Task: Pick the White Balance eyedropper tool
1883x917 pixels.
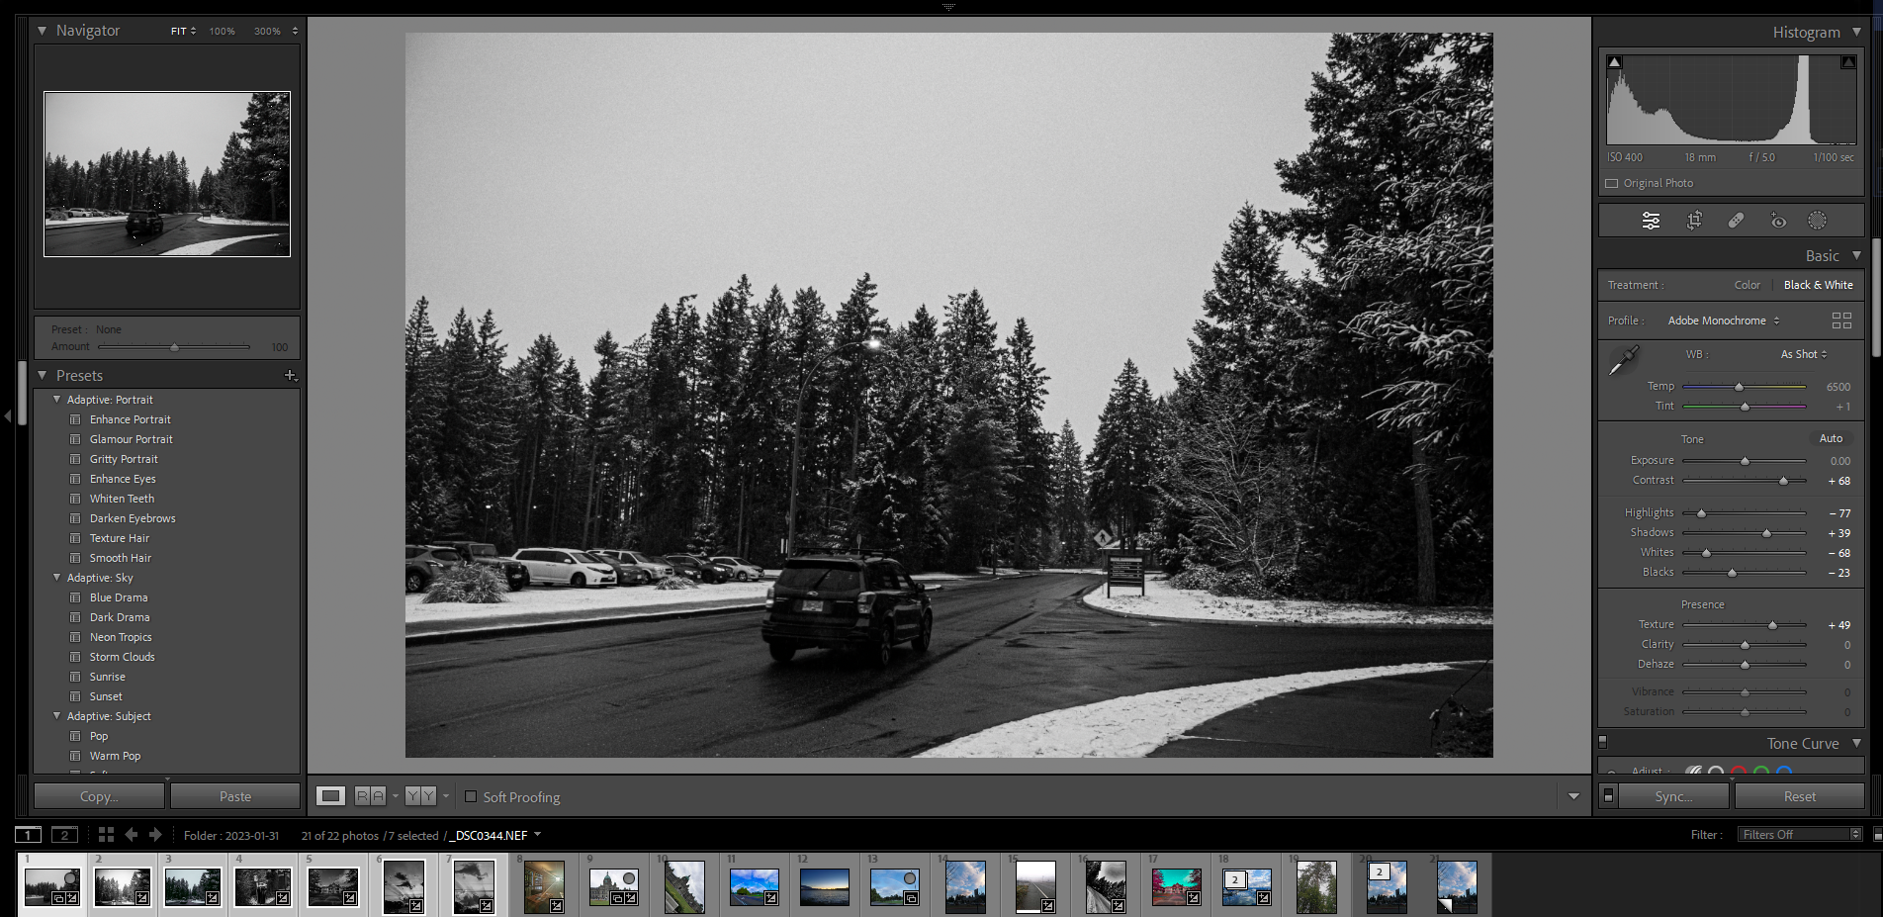Action: click(x=1623, y=361)
